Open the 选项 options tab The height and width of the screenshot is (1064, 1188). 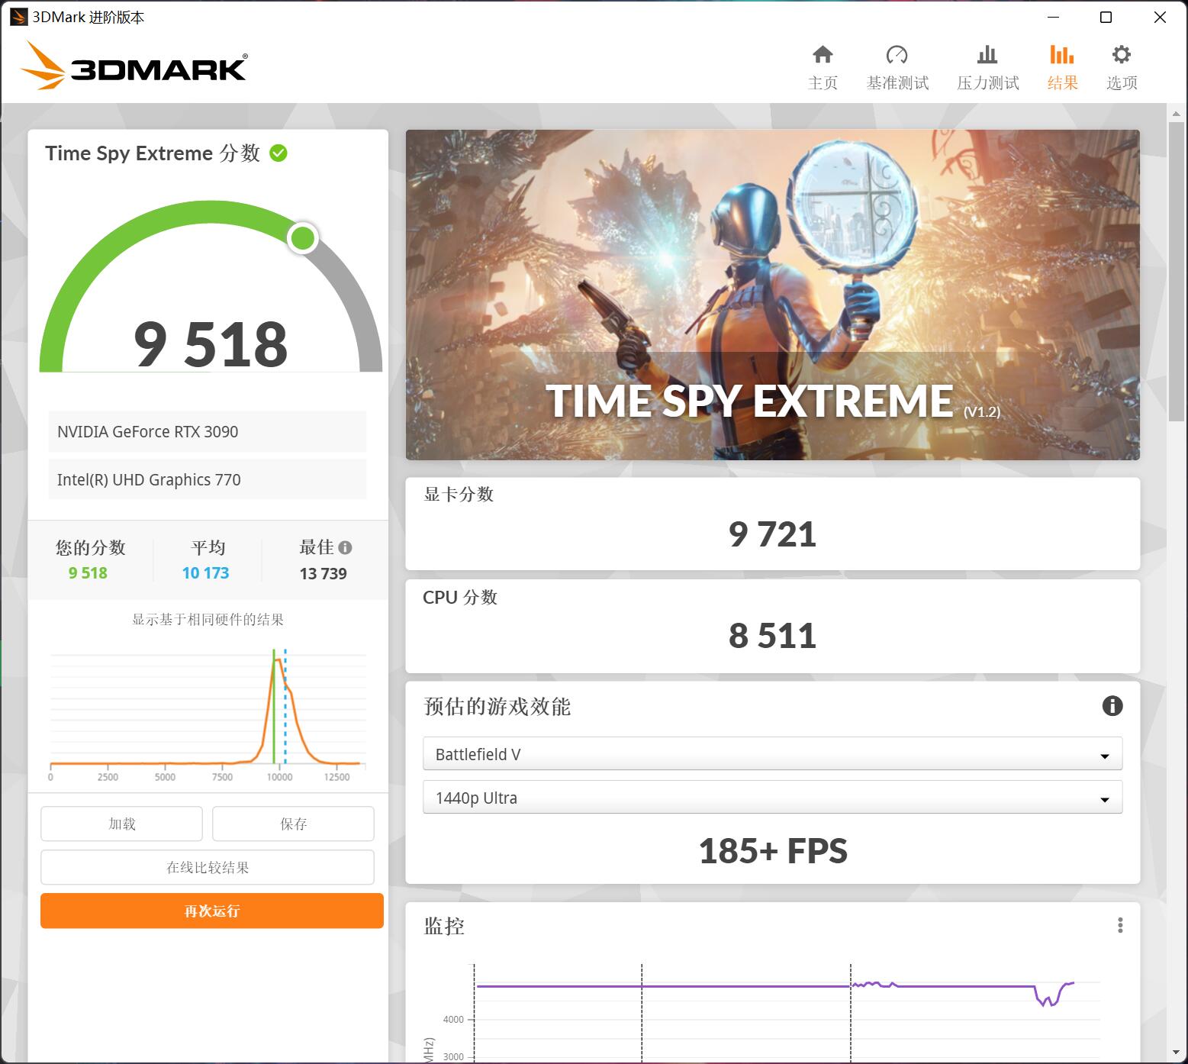pos(1122,68)
